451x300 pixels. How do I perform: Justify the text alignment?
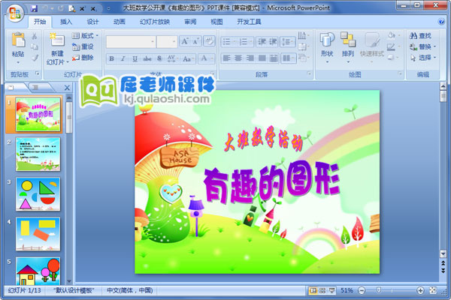[262, 58]
